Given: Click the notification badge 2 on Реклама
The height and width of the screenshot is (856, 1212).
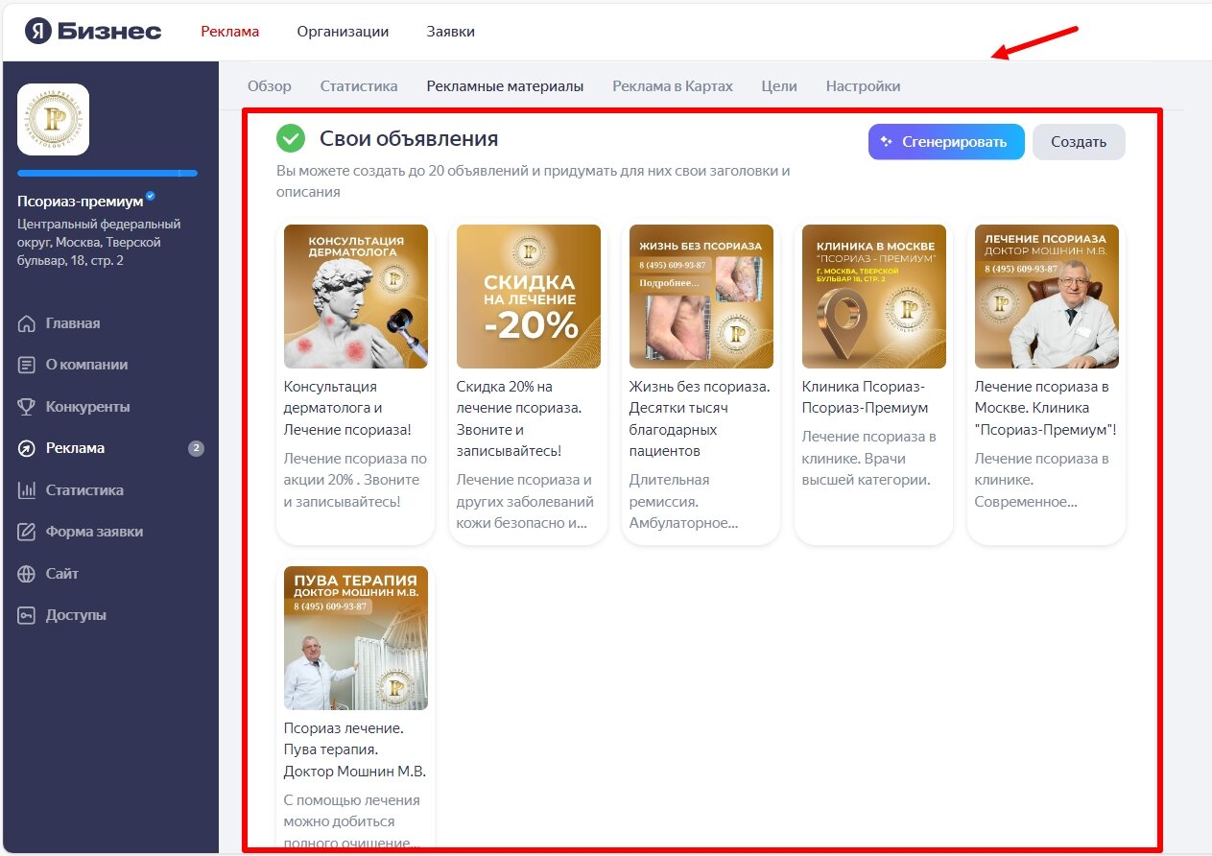Looking at the screenshot, I should coord(196,448).
